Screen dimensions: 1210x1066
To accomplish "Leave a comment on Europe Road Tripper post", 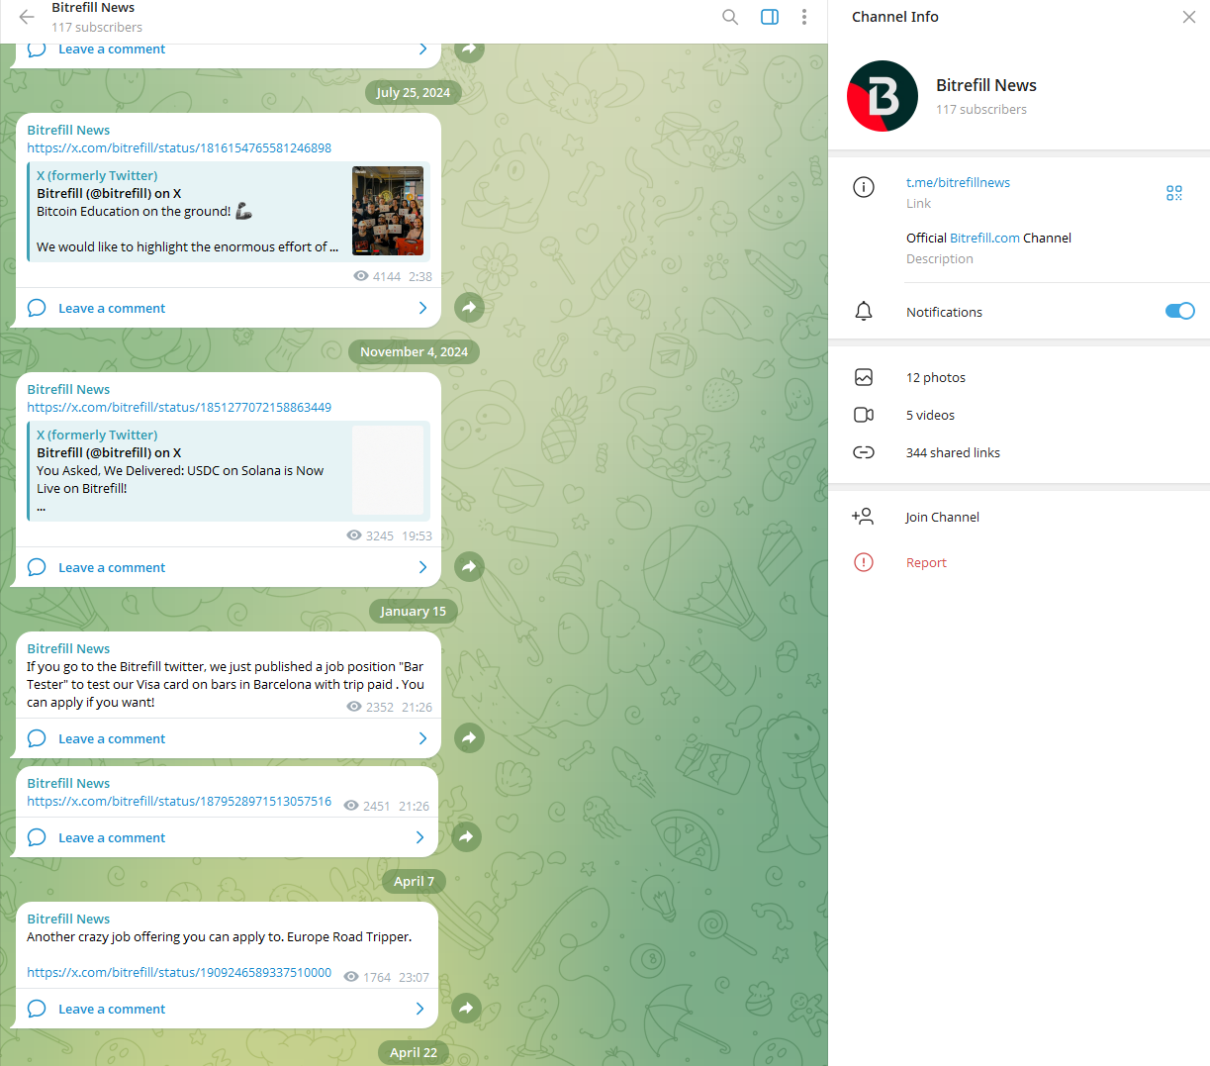I will [112, 1009].
